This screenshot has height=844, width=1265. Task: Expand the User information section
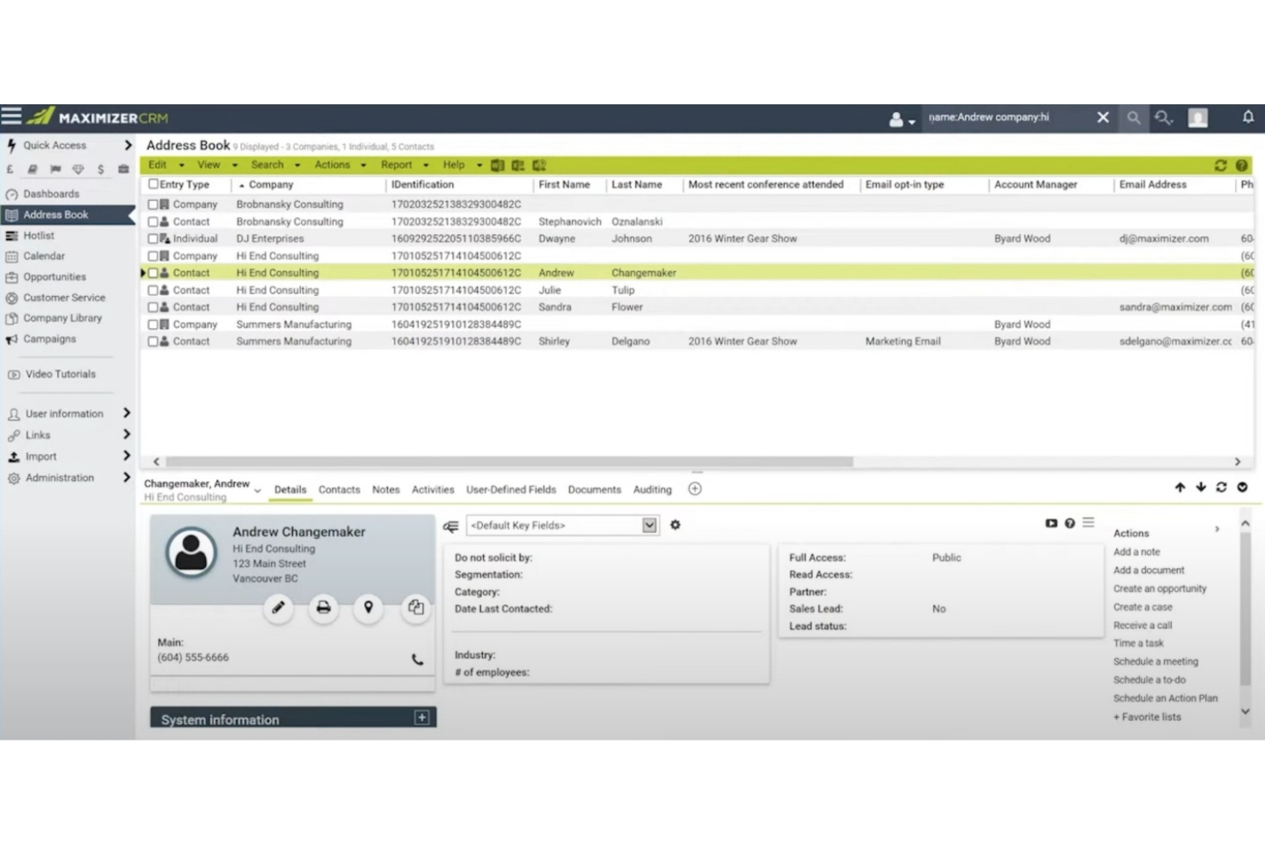click(126, 413)
